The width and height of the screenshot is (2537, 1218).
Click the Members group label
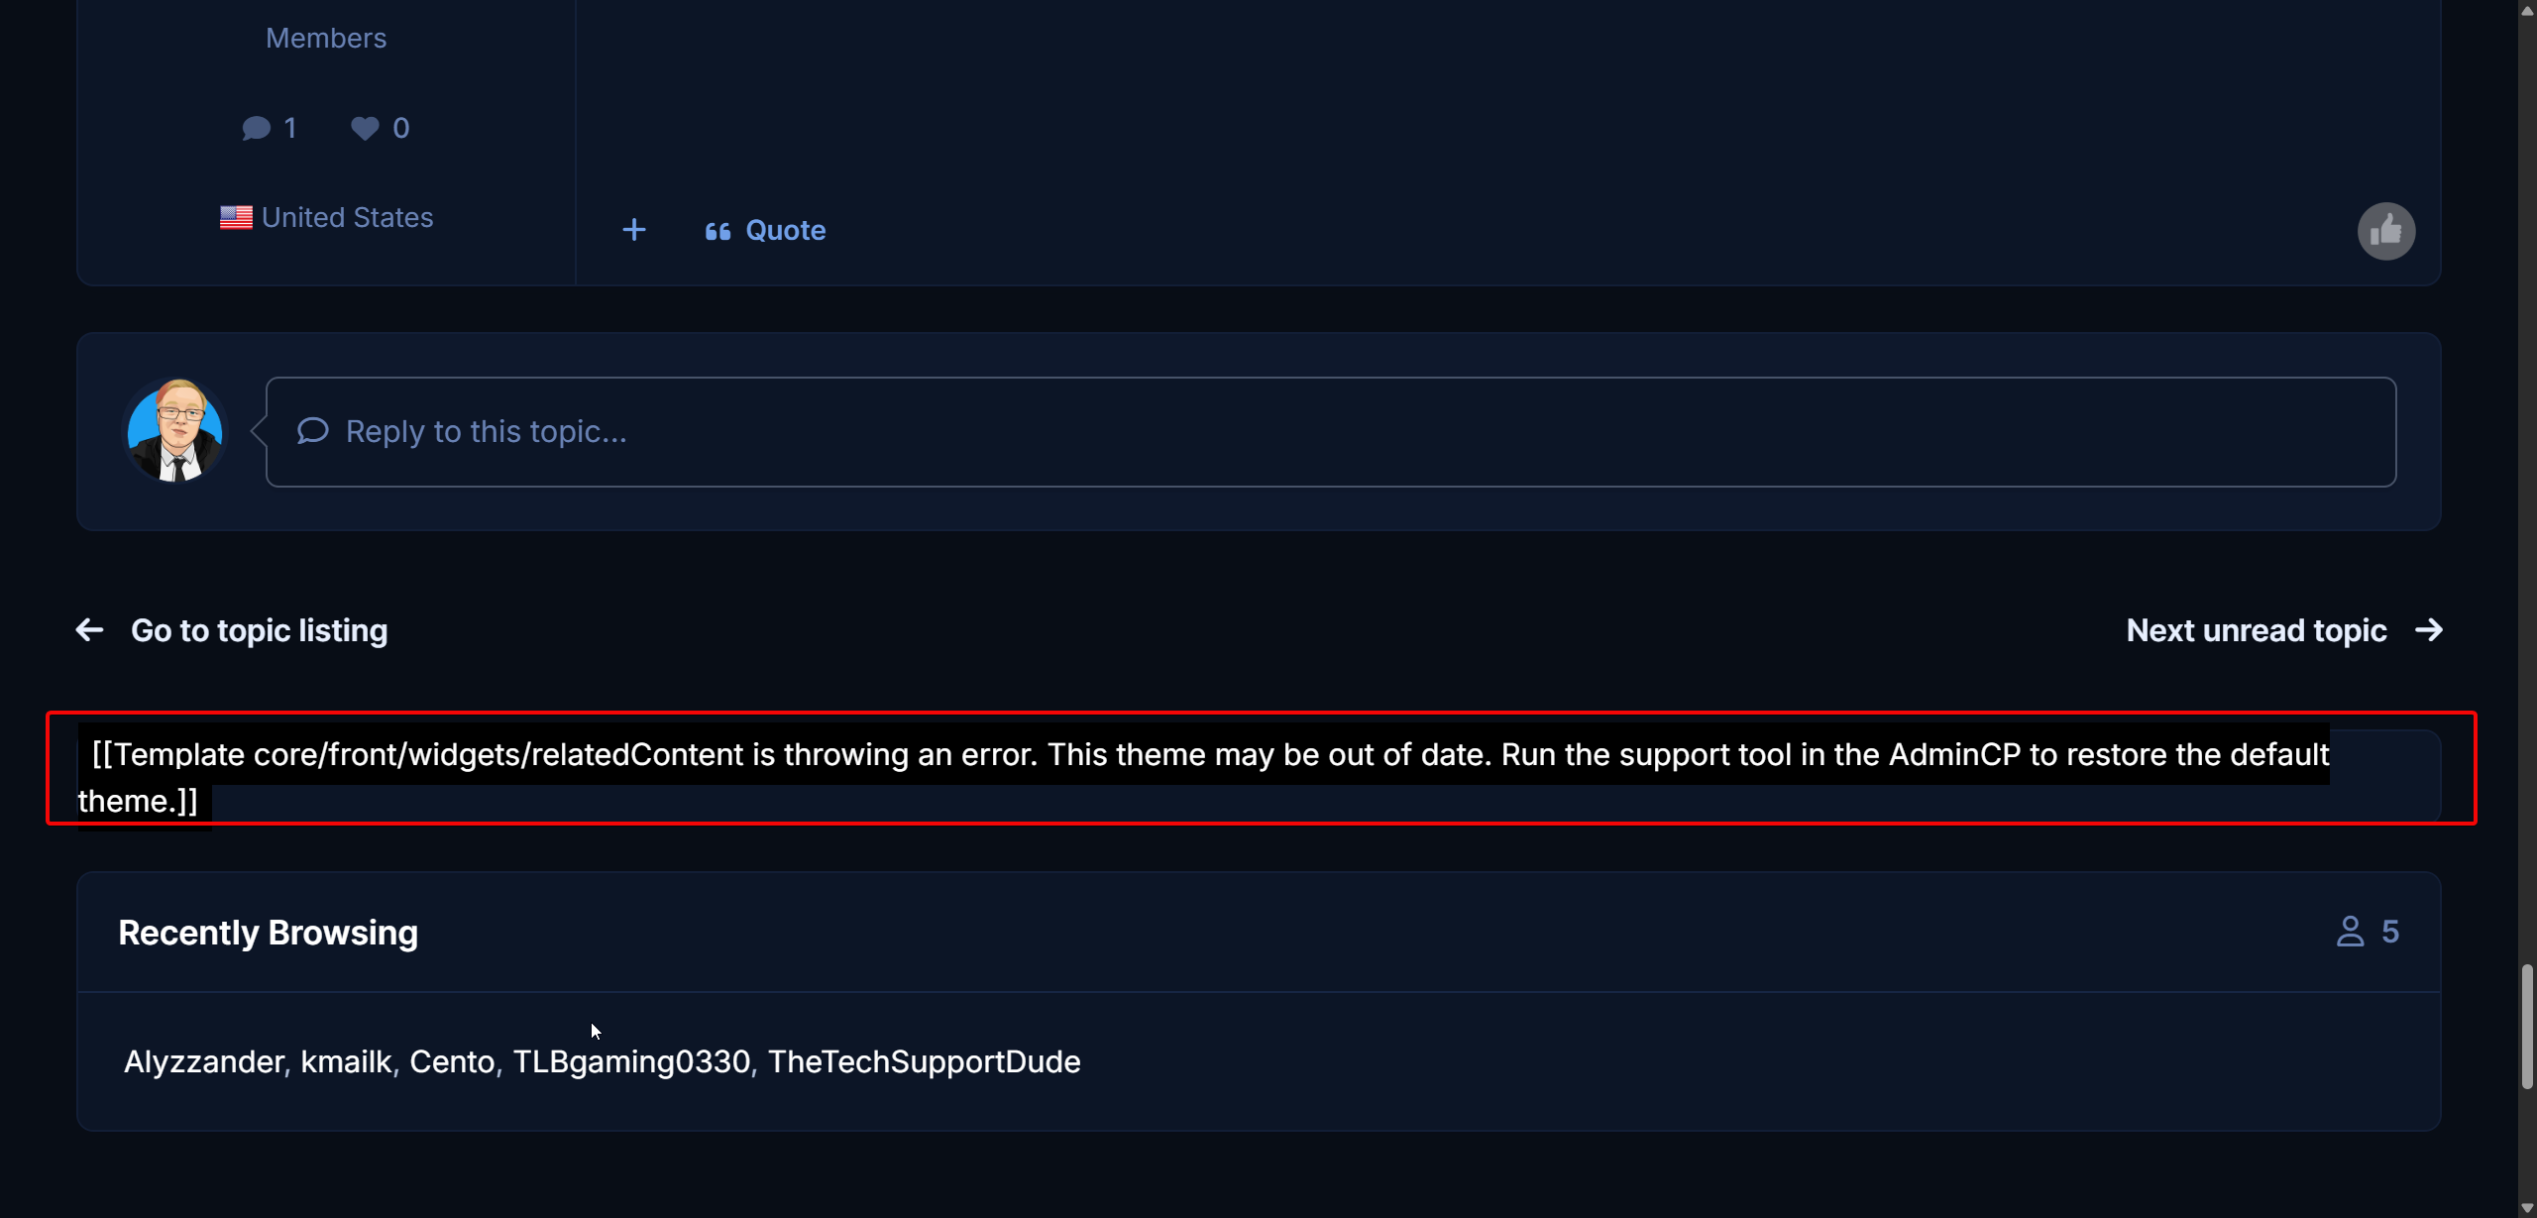click(x=326, y=38)
